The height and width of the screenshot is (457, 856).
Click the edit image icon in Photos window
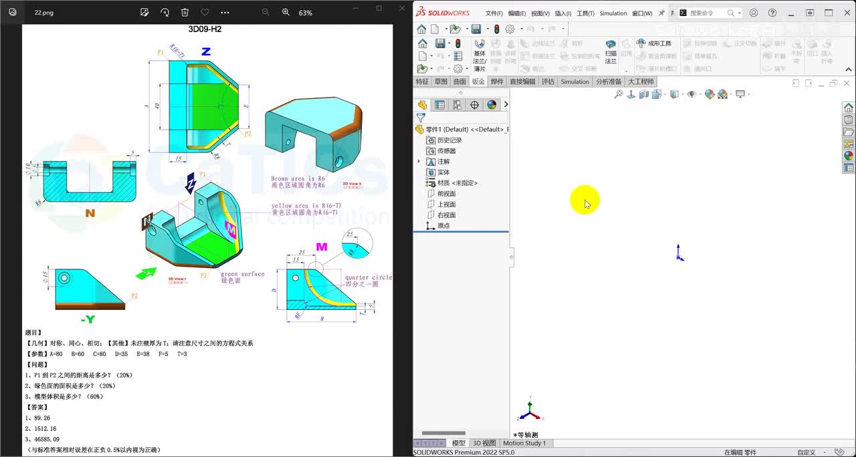coord(144,13)
